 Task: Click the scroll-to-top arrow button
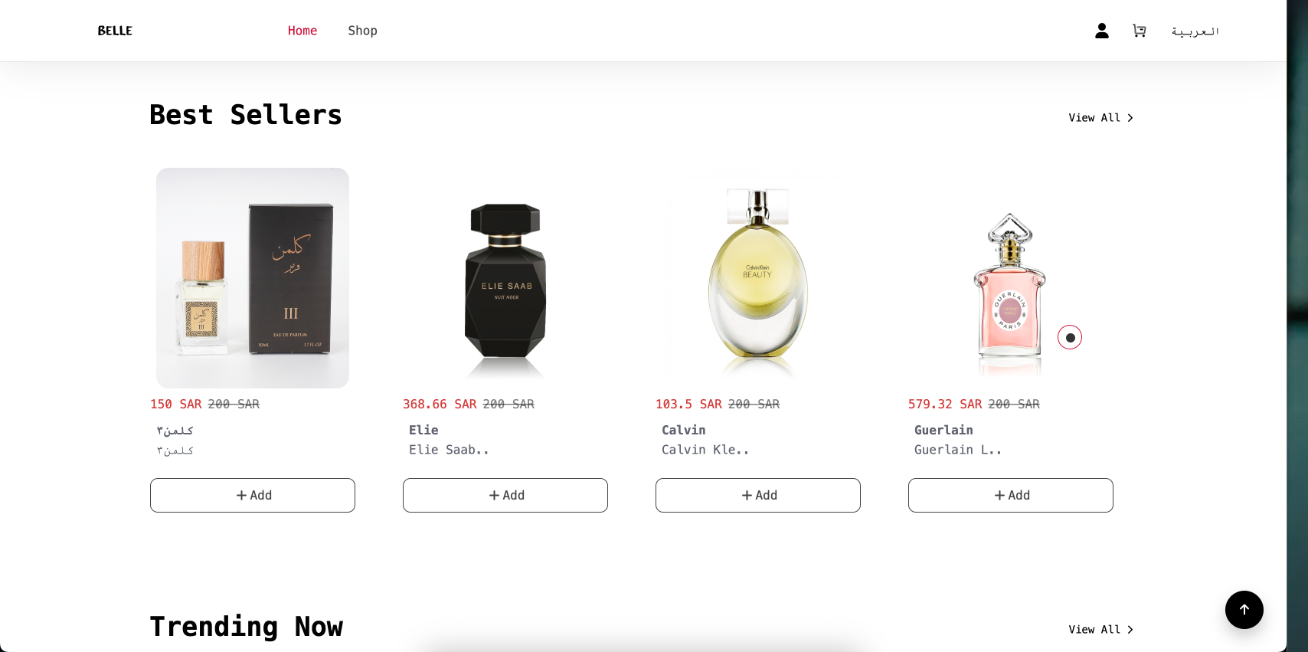pyautogui.click(x=1244, y=610)
